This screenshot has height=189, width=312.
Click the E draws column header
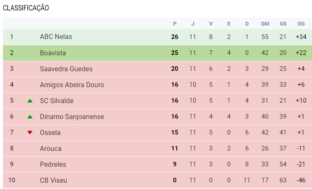coord(229,24)
